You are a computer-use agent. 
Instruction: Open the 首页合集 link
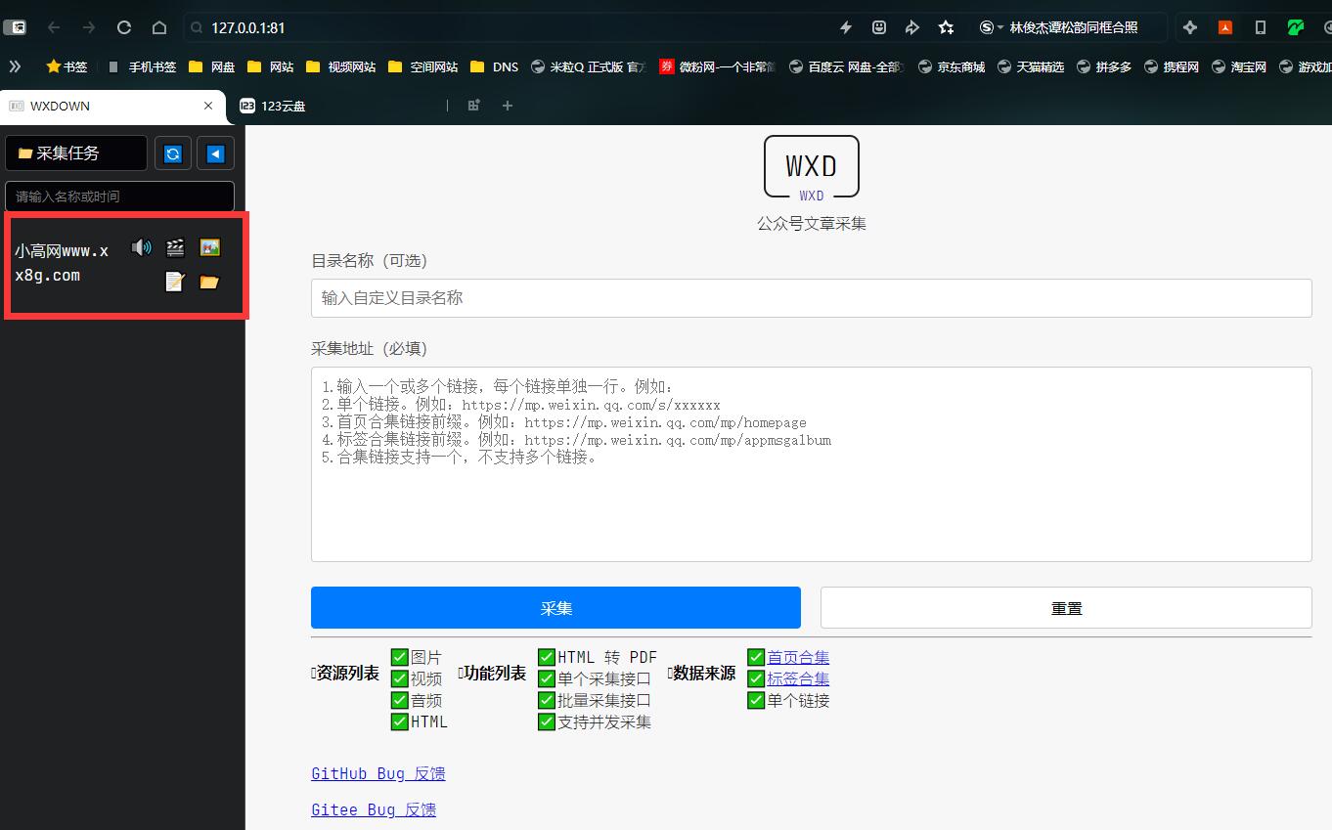pyautogui.click(x=798, y=657)
